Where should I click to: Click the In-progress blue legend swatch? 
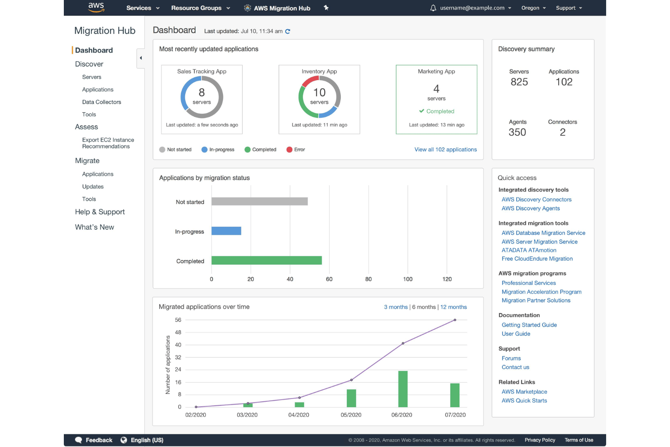pos(205,149)
